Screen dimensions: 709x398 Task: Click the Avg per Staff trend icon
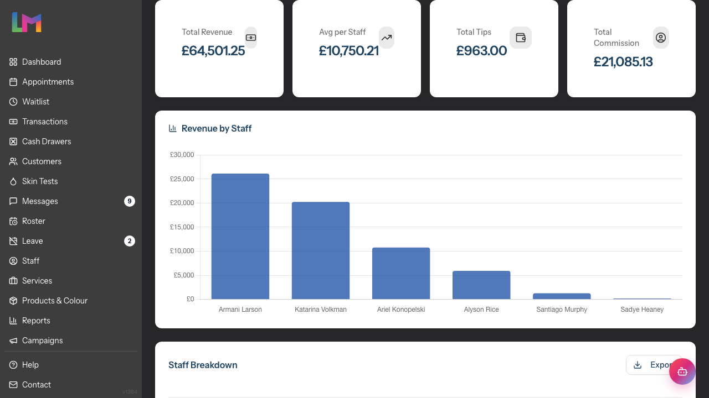387,38
